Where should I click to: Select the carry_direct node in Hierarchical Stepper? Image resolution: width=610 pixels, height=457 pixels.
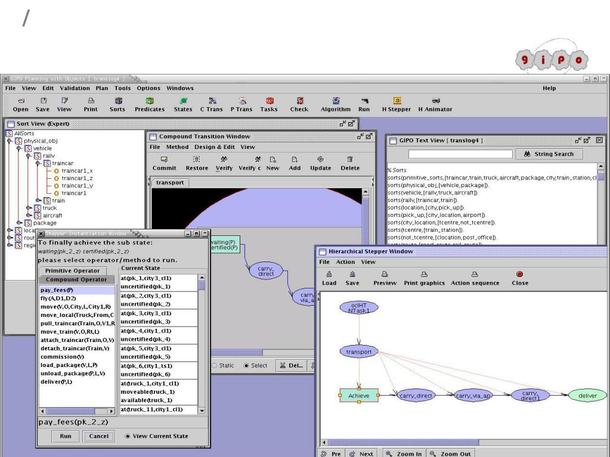pyautogui.click(x=416, y=396)
